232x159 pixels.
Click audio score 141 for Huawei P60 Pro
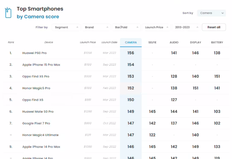point(174,53)
